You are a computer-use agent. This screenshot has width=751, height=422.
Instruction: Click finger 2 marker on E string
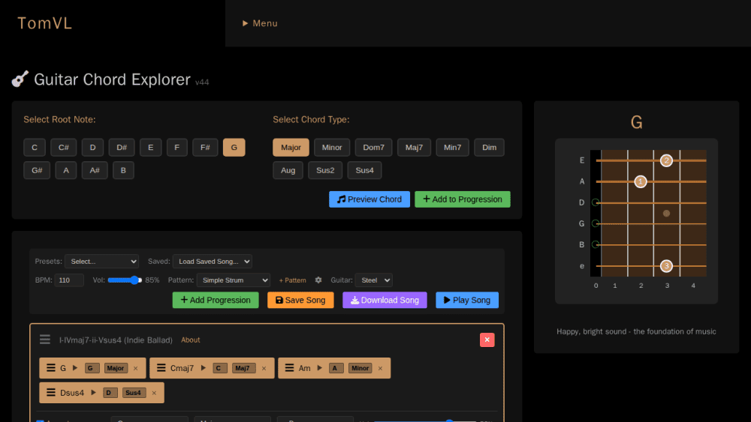666,160
